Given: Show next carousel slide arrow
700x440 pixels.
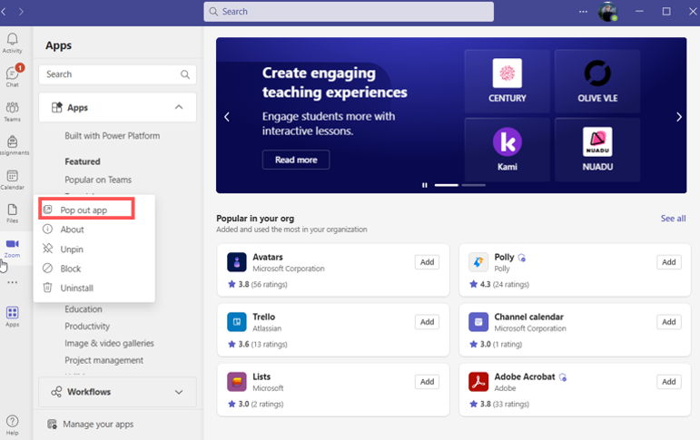Looking at the screenshot, I should tap(678, 117).
